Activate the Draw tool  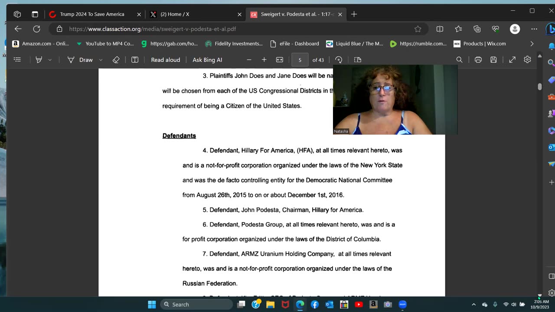[80, 60]
